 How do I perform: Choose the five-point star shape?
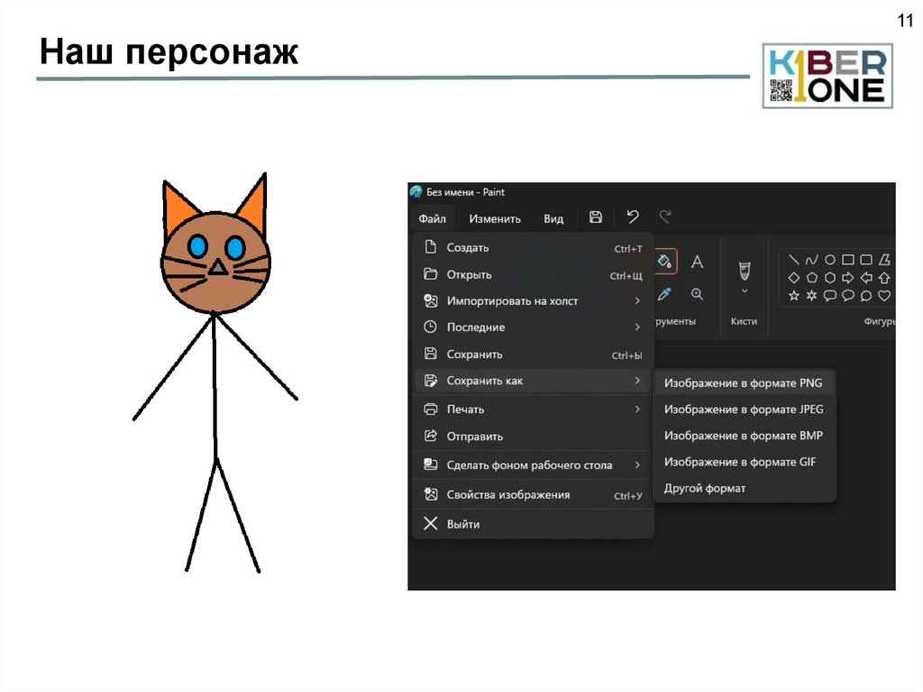tap(794, 296)
